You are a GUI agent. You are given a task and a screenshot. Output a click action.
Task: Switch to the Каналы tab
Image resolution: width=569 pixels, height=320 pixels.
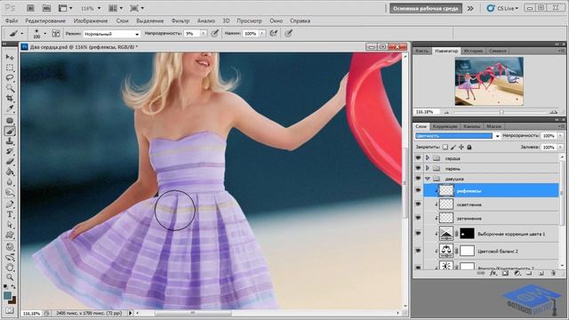(472, 126)
